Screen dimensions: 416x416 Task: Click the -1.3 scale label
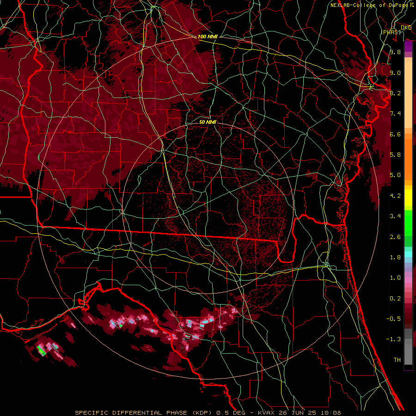[393, 339]
